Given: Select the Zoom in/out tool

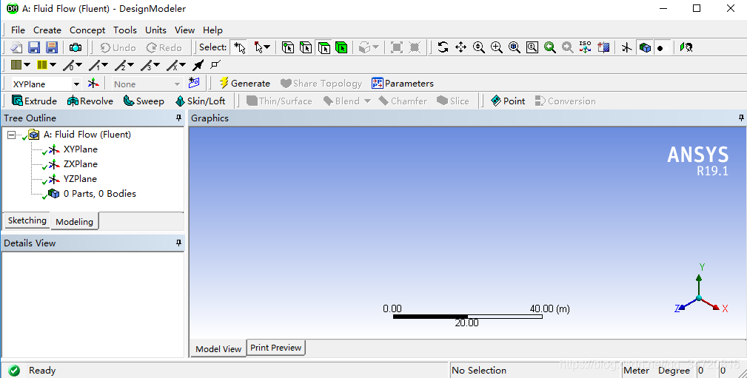Looking at the screenshot, I should click(479, 47).
